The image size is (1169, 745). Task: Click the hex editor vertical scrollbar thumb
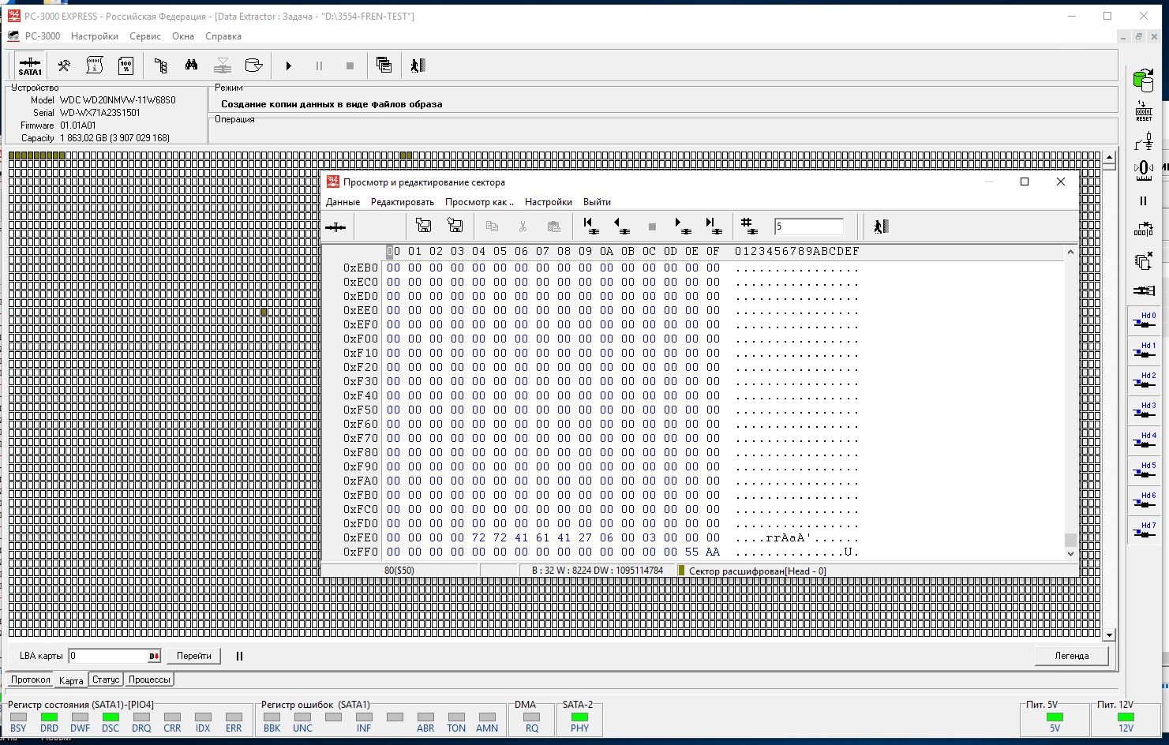1070,540
